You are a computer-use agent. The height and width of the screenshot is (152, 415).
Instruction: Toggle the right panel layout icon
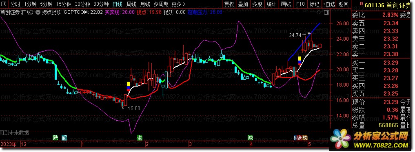click(326, 12)
